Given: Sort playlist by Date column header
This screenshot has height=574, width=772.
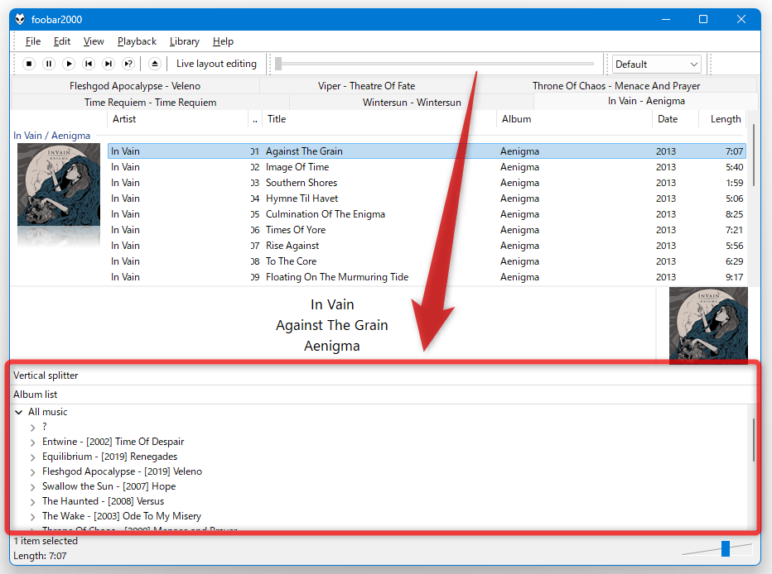Looking at the screenshot, I should point(676,119).
